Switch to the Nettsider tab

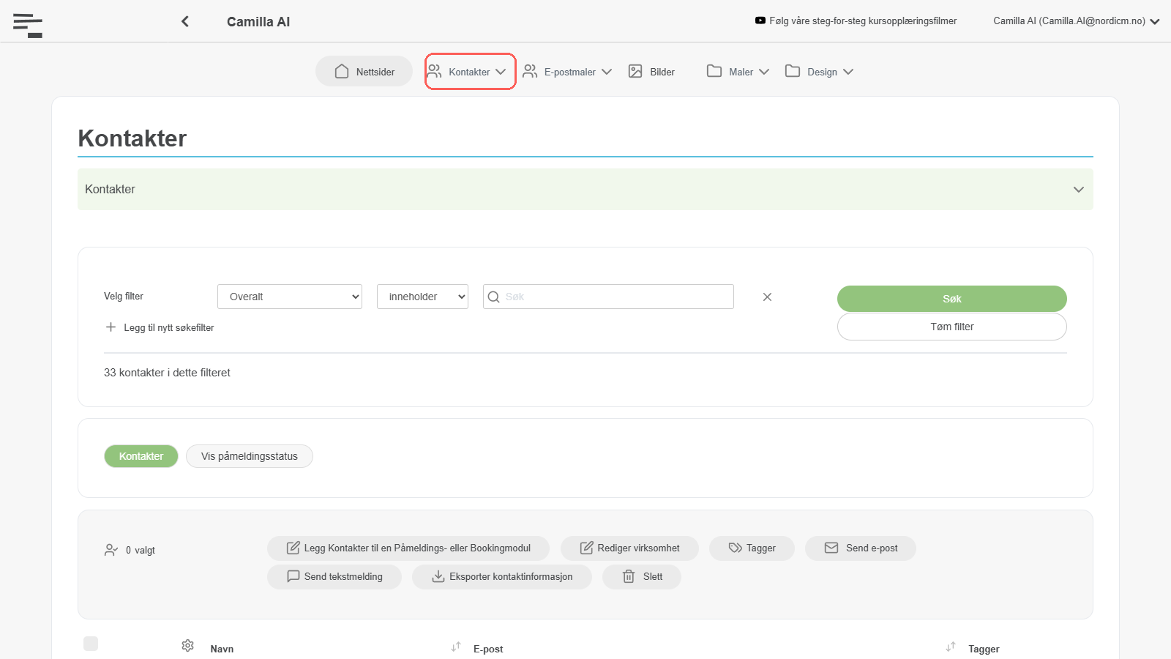click(364, 72)
